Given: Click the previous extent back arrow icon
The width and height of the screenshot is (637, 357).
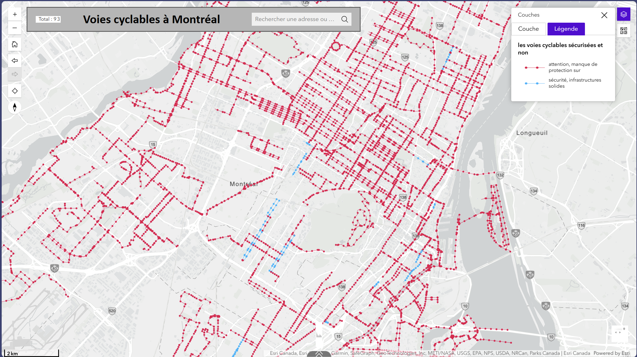Looking at the screenshot, I should [14, 61].
